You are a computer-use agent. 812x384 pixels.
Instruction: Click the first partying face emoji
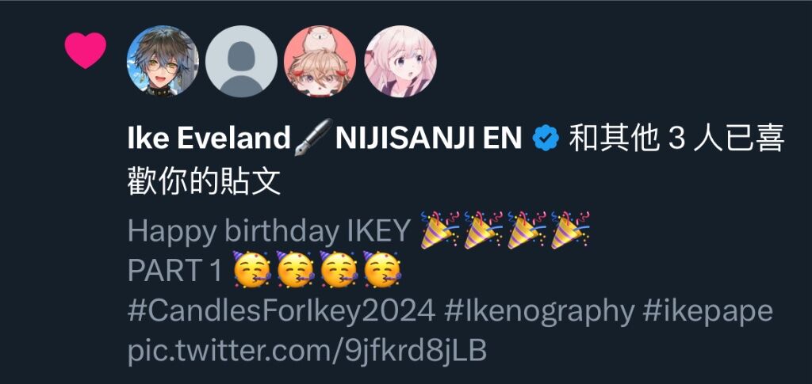point(252,270)
